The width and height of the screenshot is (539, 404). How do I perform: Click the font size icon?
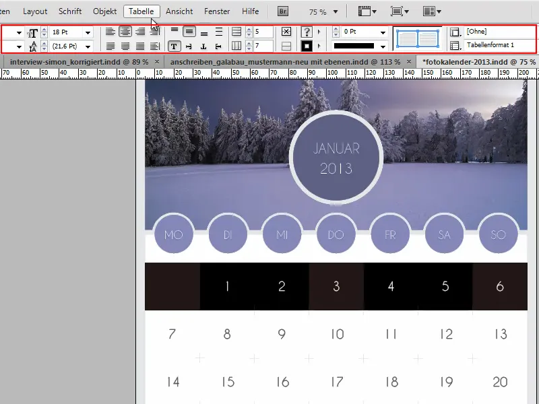(x=32, y=33)
